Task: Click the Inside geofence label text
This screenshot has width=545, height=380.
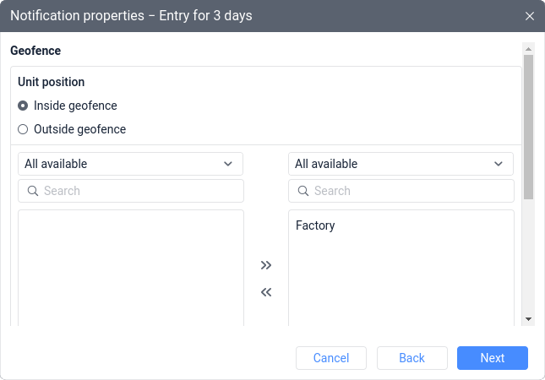Action: [x=75, y=106]
